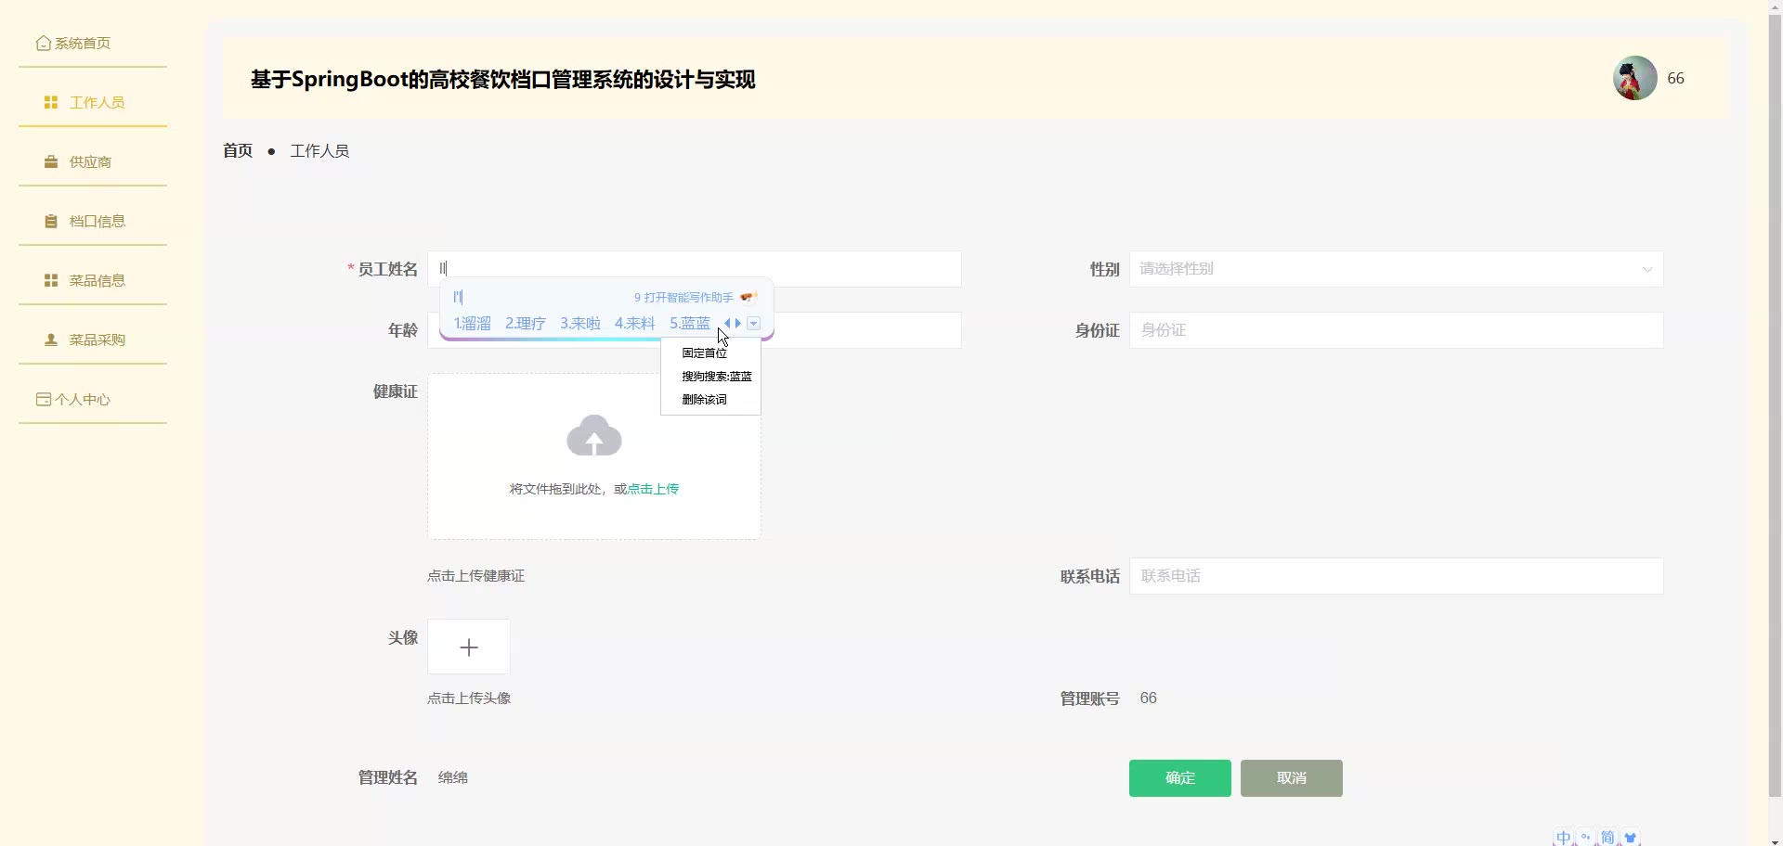The height and width of the screenshot is (846, 1783).
Task: Click the 确定 confirm button
Action: [1180, 778]
